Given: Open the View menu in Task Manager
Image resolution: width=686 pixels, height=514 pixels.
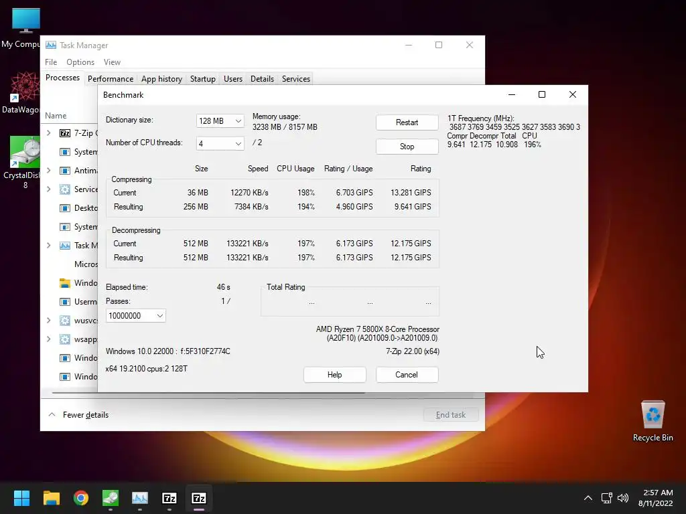Looking at the screenshot, I should point(112,62).
